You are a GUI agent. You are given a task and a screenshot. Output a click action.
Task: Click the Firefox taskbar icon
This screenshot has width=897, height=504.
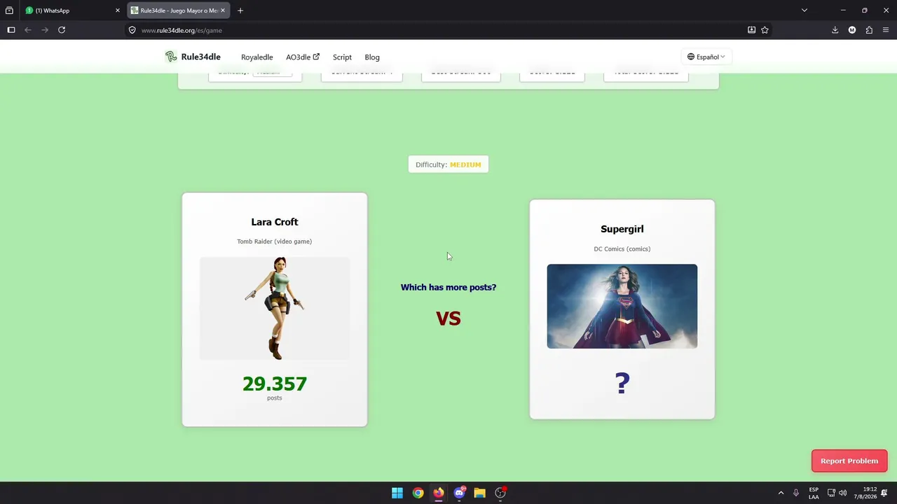(x=439, y=493)
